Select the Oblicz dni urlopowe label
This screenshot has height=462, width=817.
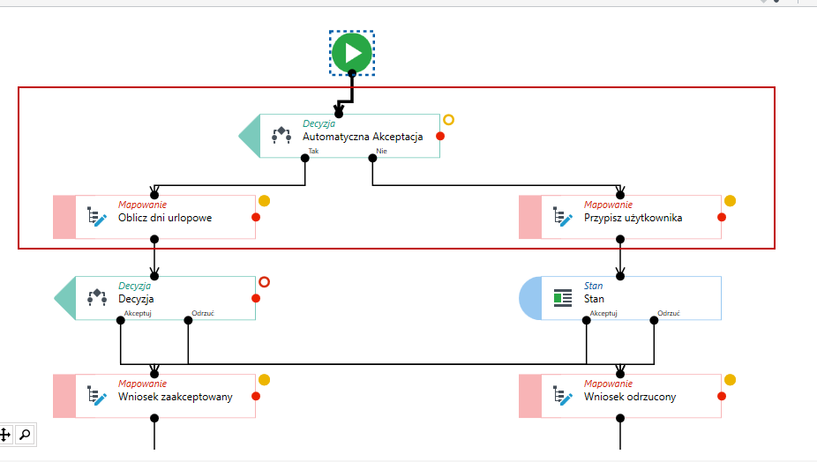(x=165, y=218)
